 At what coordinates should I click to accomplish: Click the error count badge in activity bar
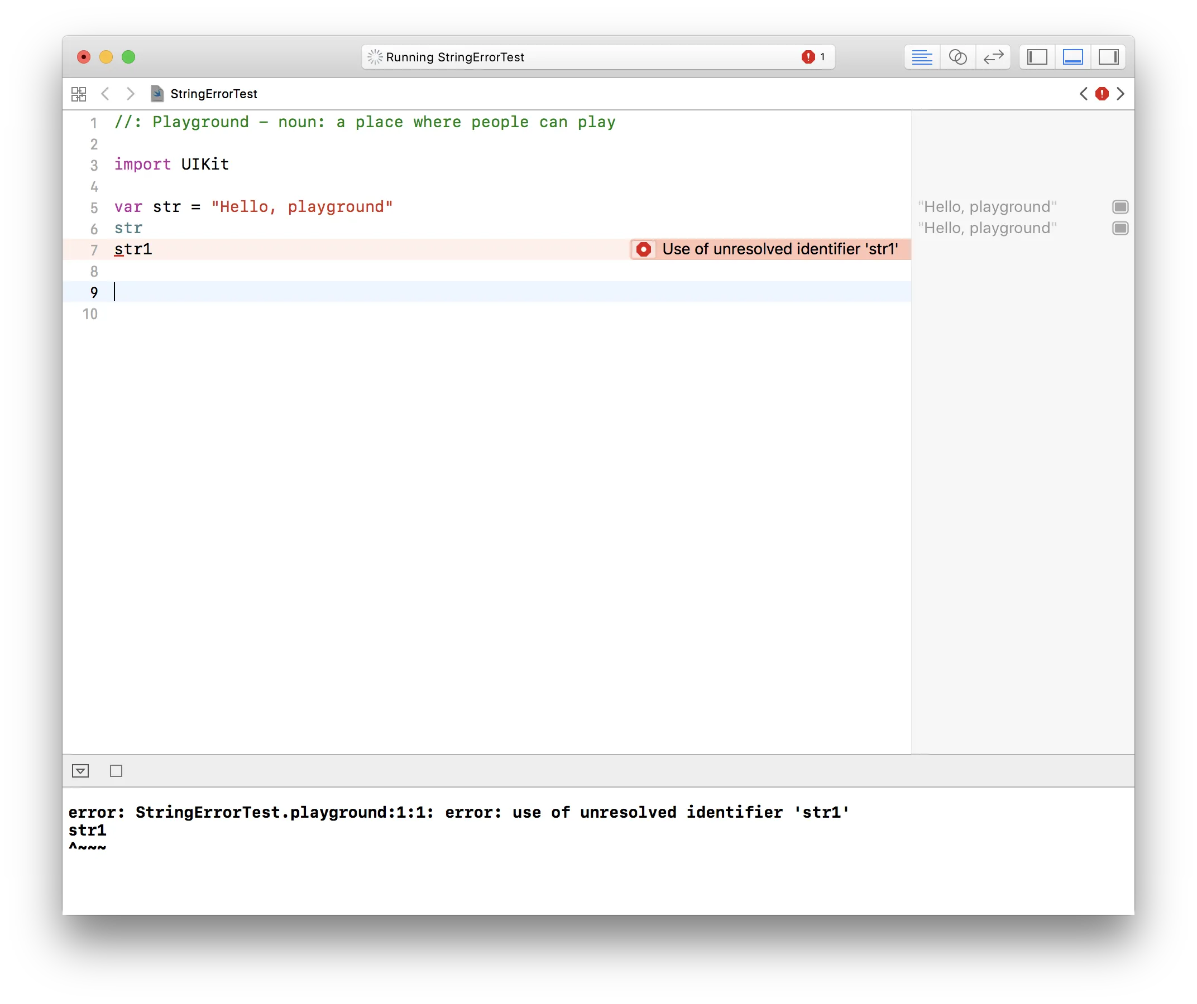[813, 57]
